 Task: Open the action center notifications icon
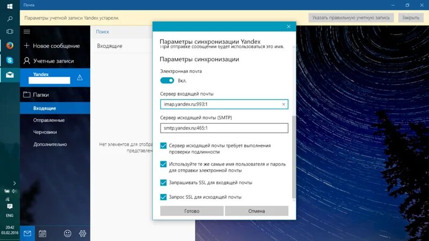[x=10, y=206]
